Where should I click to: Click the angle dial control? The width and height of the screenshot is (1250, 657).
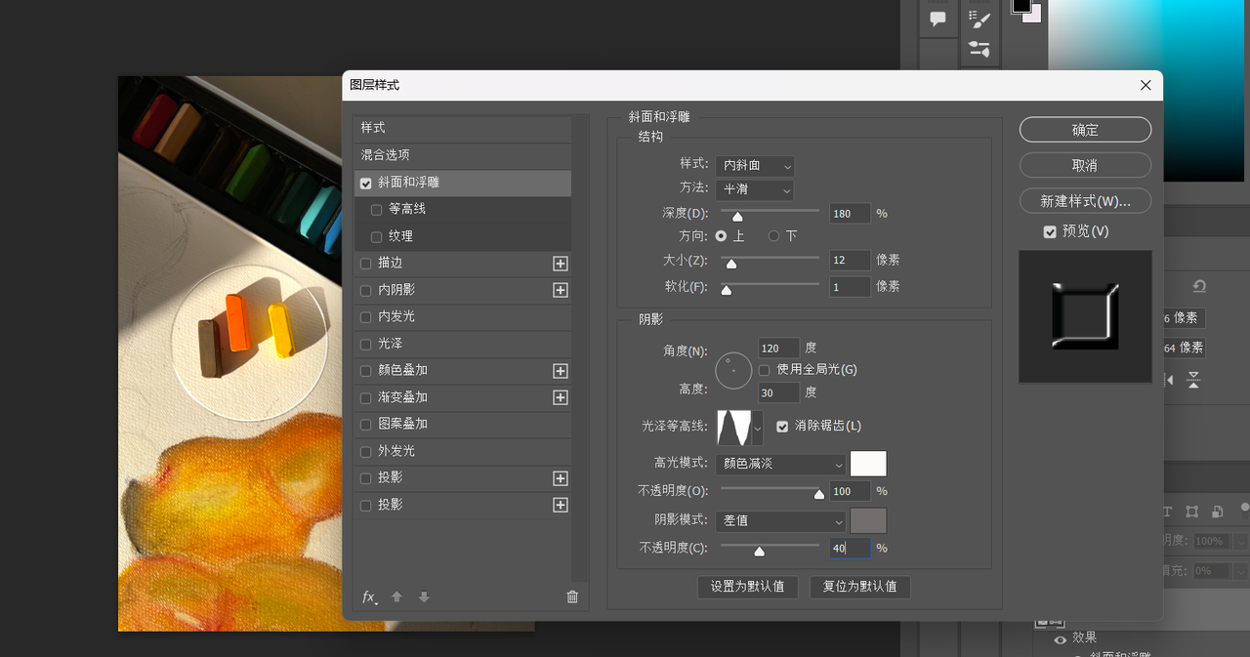pos(733,371)
